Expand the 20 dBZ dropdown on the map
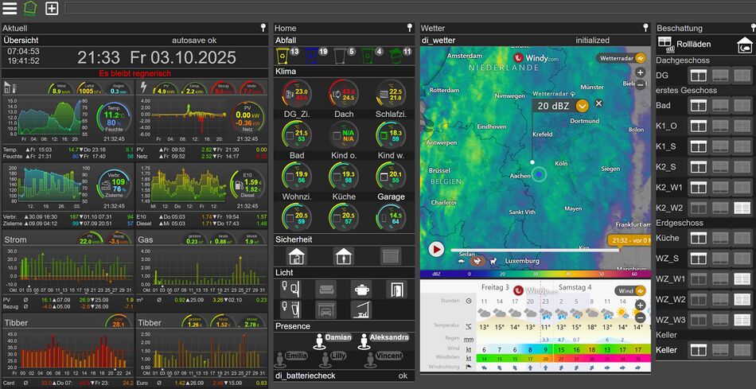 pos(582,106)
